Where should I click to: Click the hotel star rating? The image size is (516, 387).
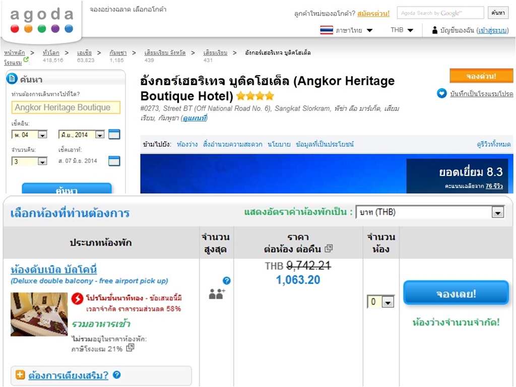click(255, 96)
